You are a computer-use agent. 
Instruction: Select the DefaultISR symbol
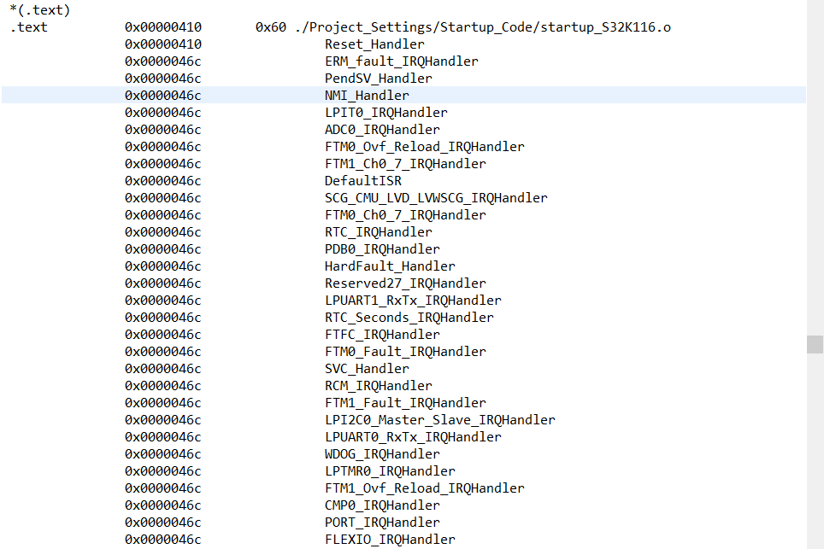coord(363,181)
